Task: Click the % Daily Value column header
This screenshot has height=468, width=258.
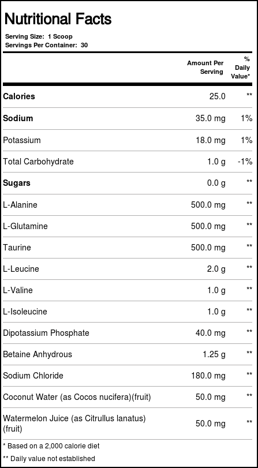Action: point(240,68)
